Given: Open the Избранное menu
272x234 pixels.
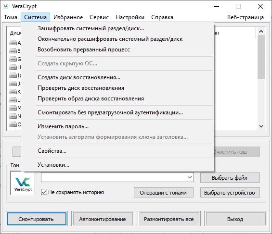Looking at the screenshot, I should click(68, 17).
